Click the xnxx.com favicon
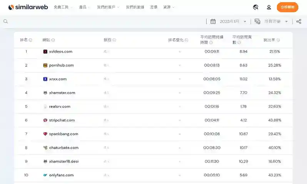 [x=45, y=79]
